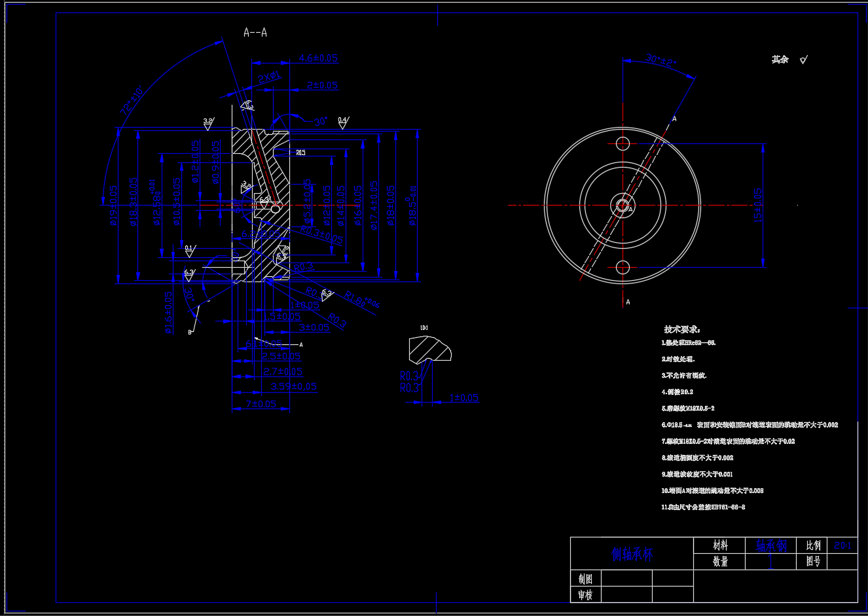Select the 20:1 scale value
The image size is (868, 616).
[842, 545]
